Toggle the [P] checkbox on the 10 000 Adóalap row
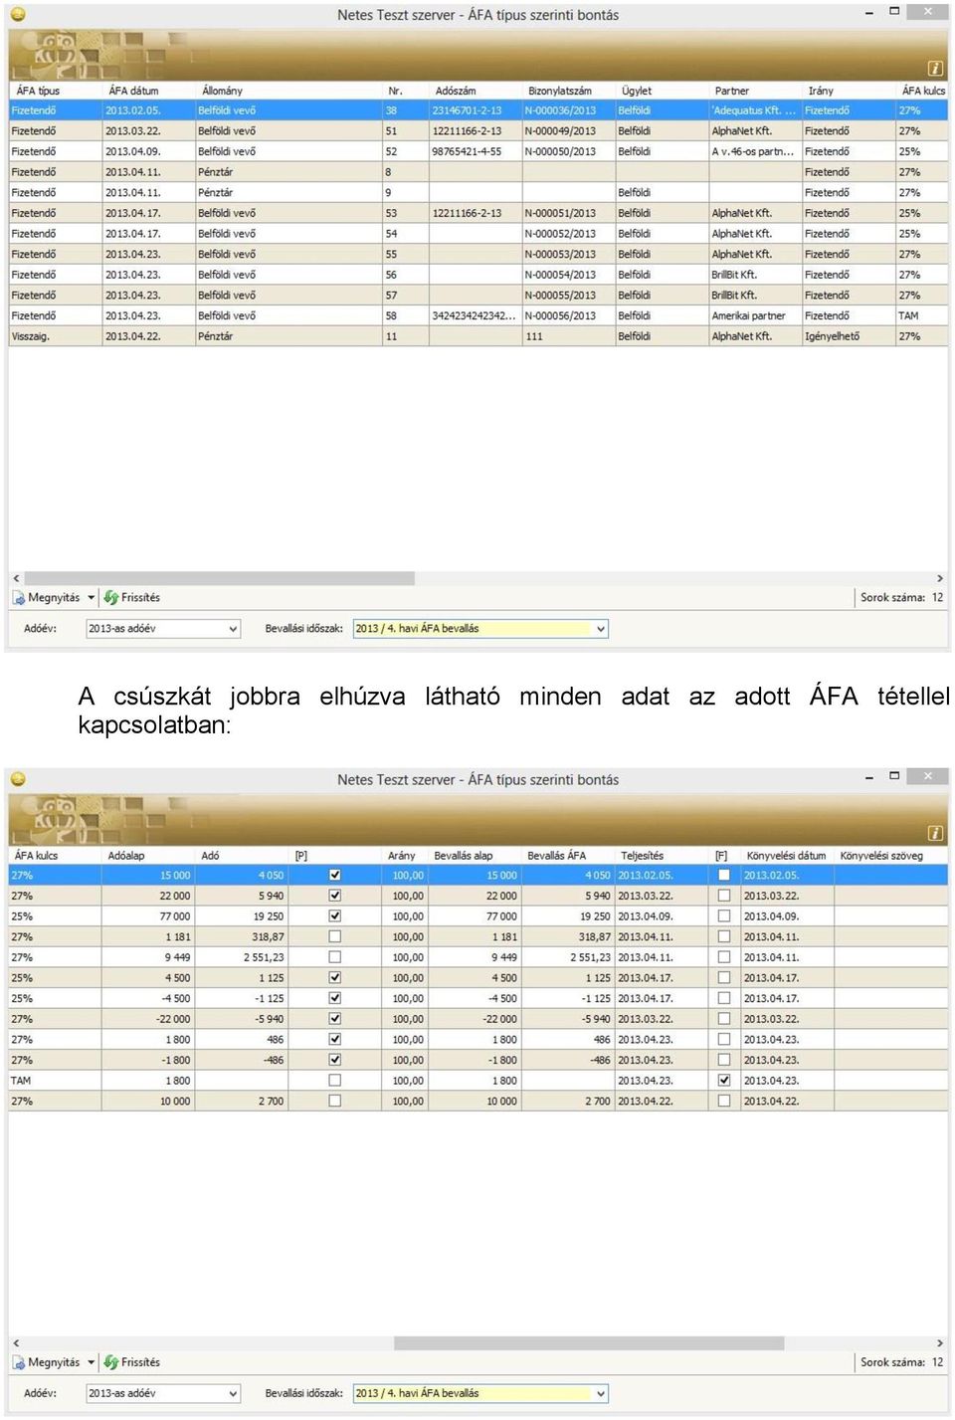Viewport: 955px width, 1420px height. (334, 1101)
